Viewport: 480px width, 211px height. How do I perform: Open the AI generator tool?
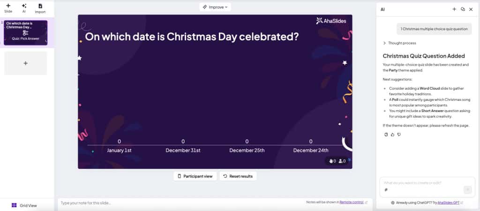tap(24, 8)
